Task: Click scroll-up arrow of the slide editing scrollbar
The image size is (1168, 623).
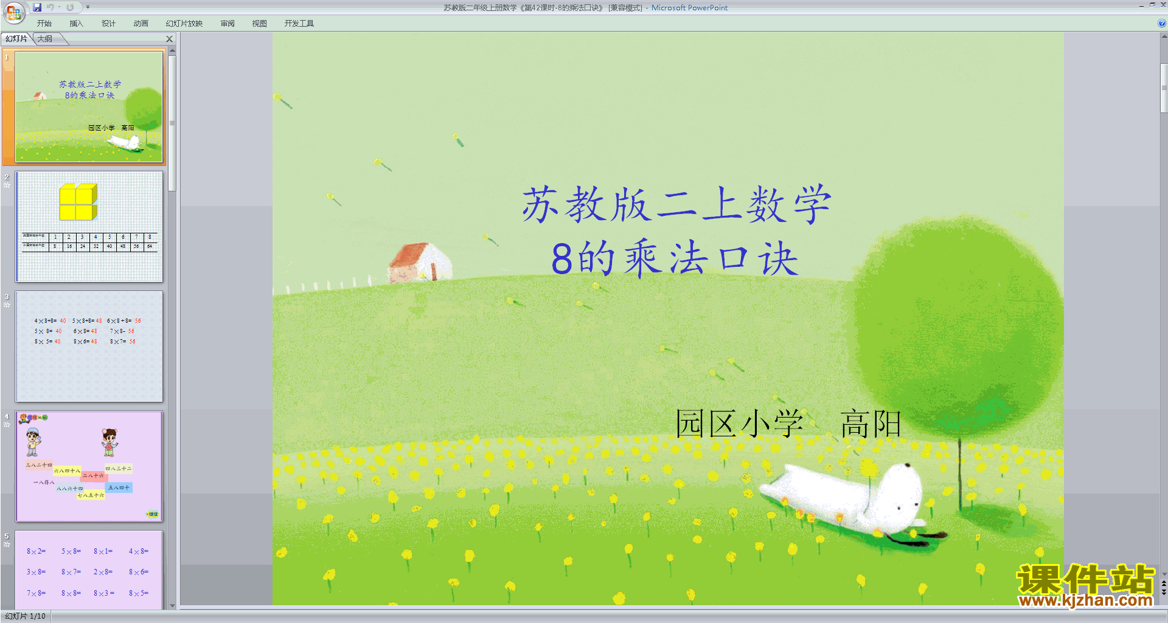Action: 1164,36
